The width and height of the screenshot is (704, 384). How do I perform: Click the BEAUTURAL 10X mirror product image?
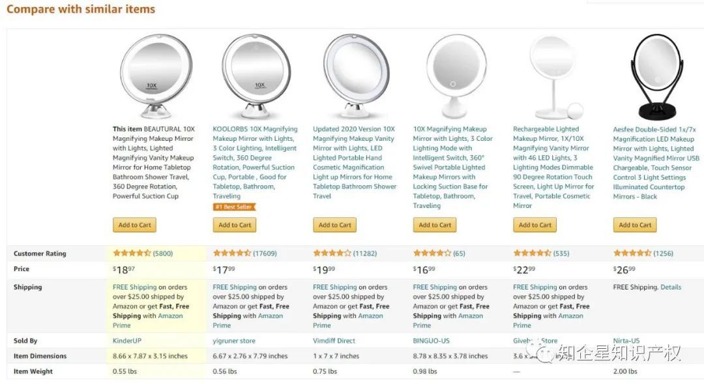point(155,76)
